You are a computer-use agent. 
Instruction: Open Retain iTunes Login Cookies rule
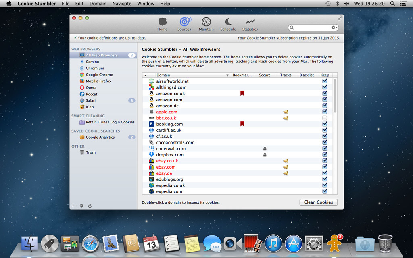tap(110, 122)
